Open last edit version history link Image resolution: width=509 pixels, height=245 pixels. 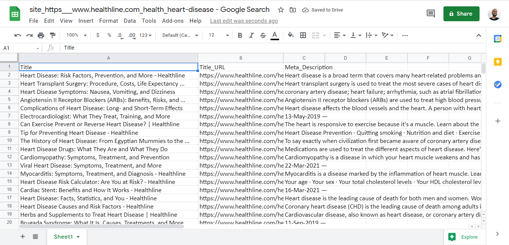click(244, 21)
